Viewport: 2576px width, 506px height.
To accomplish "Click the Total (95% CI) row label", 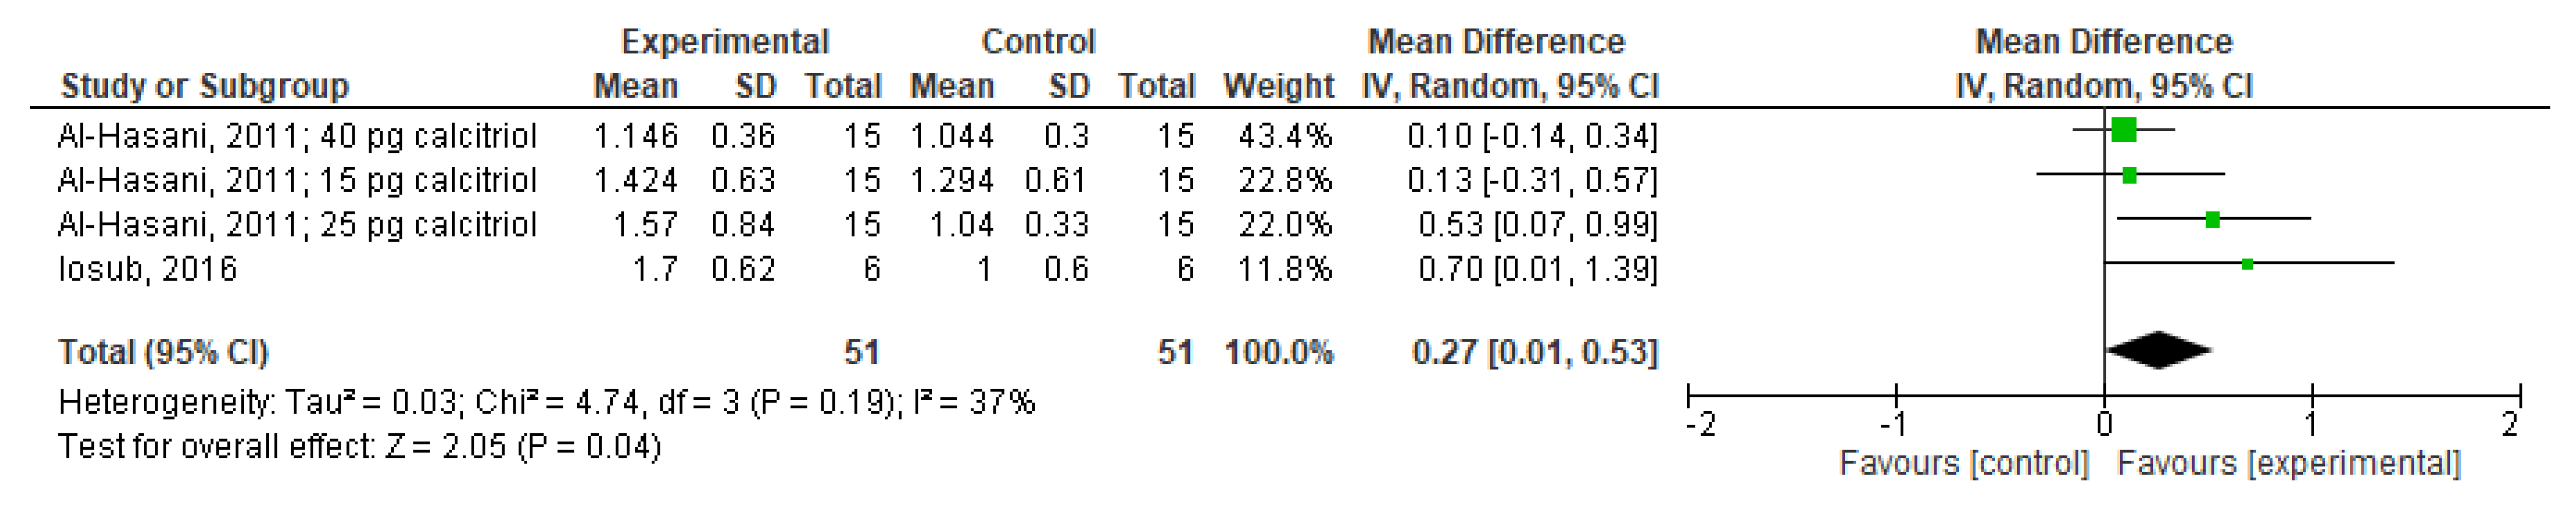I will [163, 352].
